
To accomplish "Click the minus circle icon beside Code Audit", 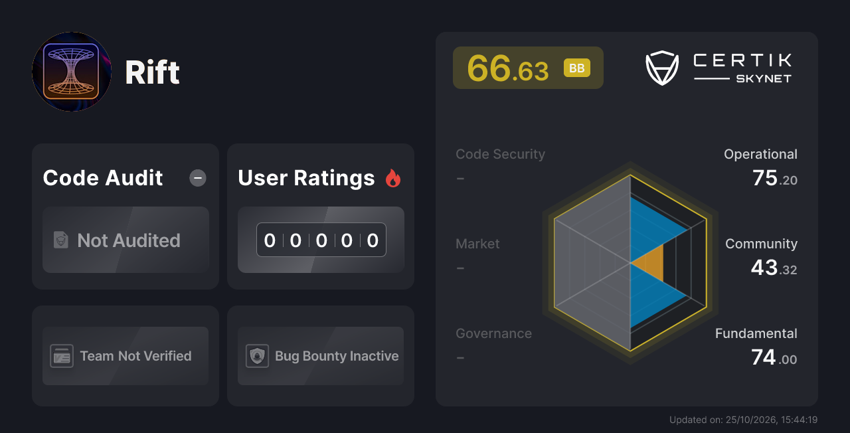I will pyautogui.click(x=198, y=178).
